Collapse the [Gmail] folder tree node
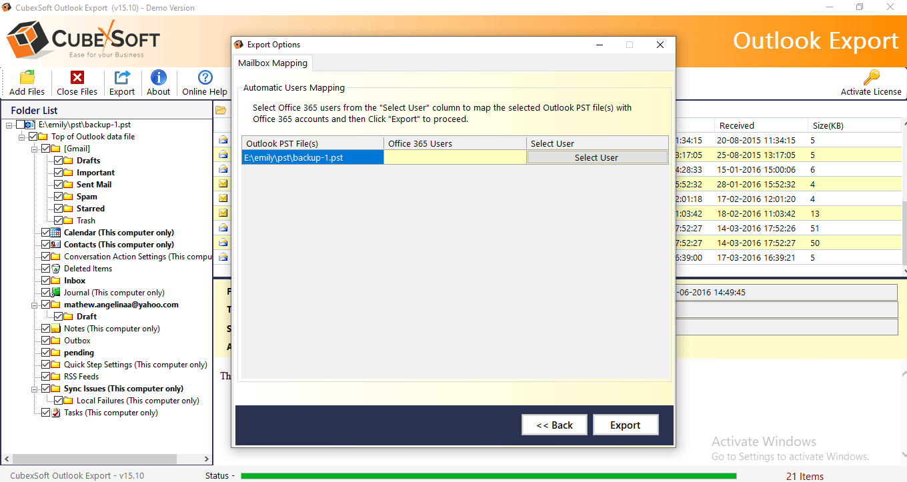Viewport: 907px width, 482px height. tap(34, 149)
